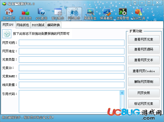Click the 网页地址 label

pyautogui.click(x=9, y=51)
